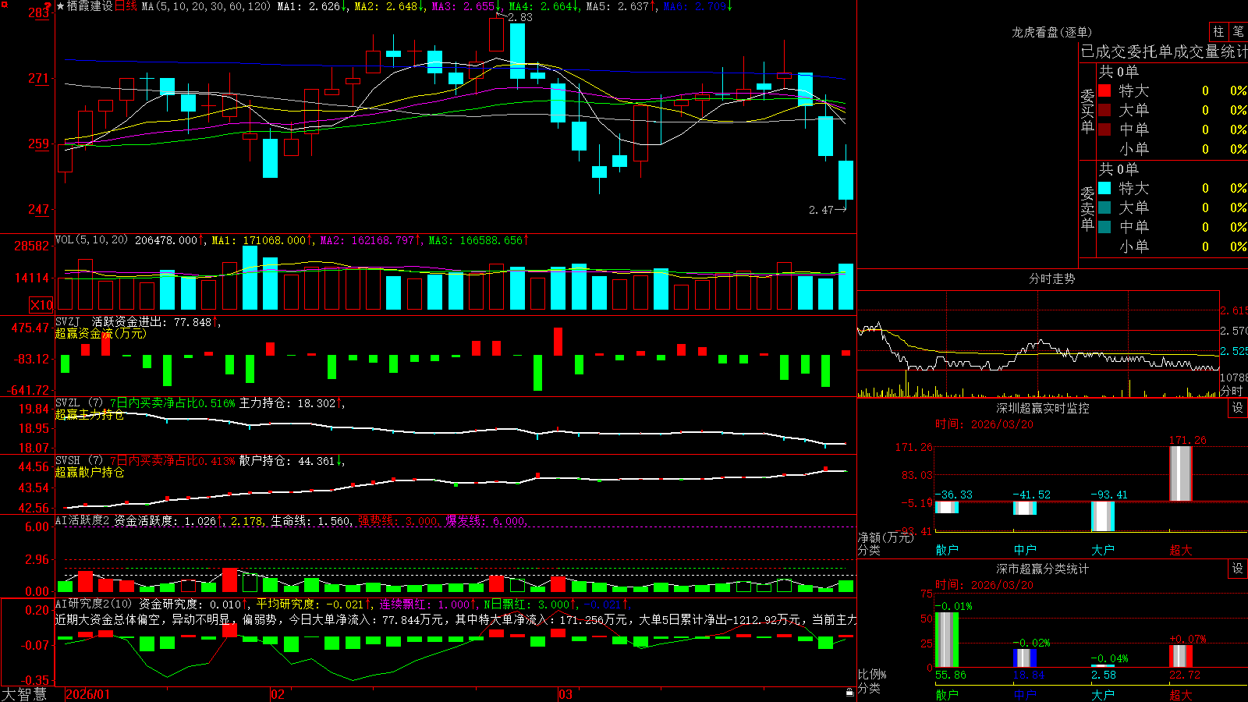Click the 超赢资金流(万元) label

pos(101,333)
